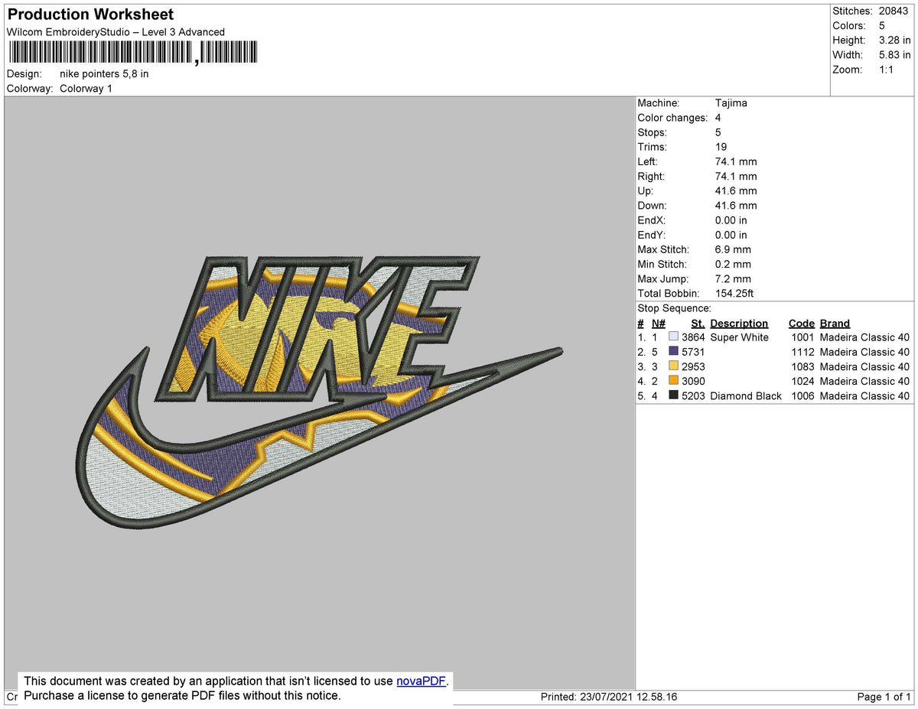This screenshot has height=709, width=918.
Task: Select the Super White color swatch
Action: [673, 337]
